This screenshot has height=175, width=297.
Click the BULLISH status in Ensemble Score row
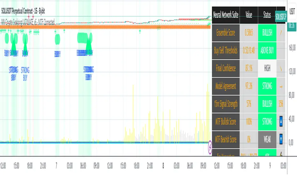click(x=267, y=33)
